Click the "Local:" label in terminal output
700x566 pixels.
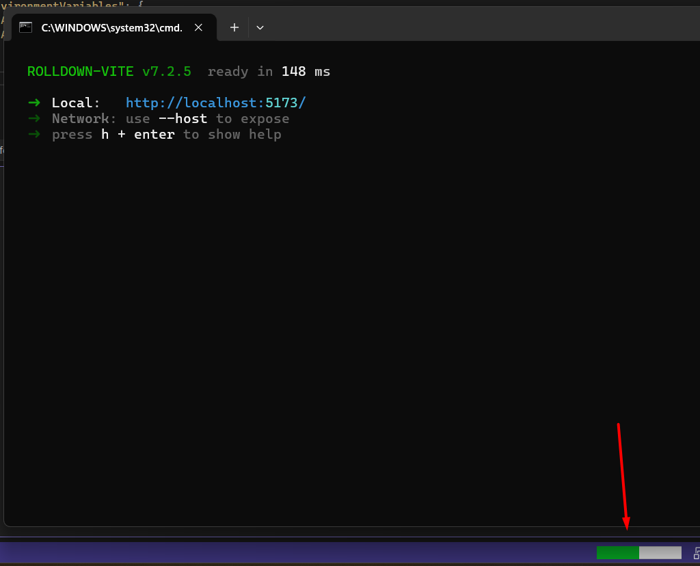[x=75, y=103]
